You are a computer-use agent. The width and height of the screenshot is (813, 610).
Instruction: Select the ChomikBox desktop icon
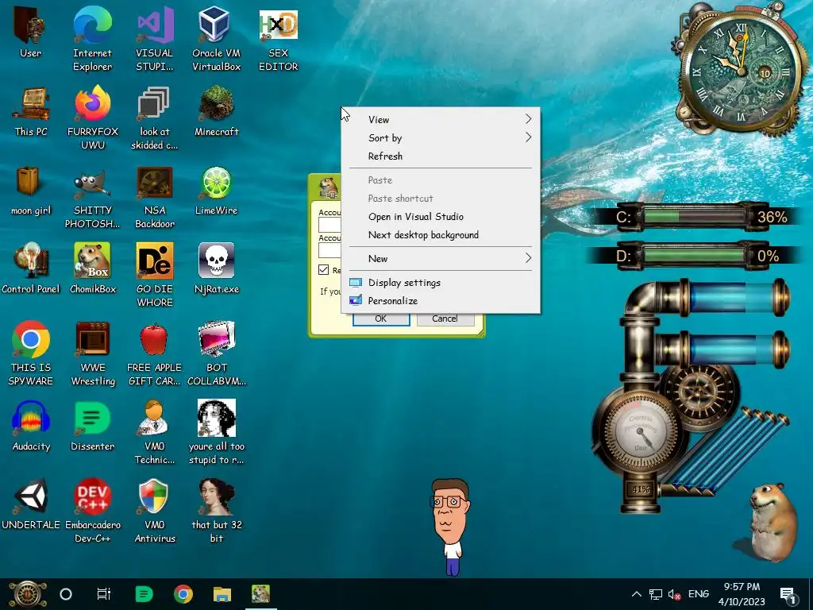(x=92, y=268)
